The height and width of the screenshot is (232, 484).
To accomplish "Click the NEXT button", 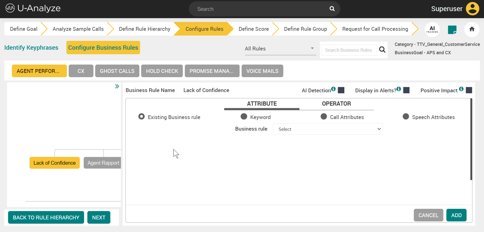I will pyautogui.click(x=99, y=217).
